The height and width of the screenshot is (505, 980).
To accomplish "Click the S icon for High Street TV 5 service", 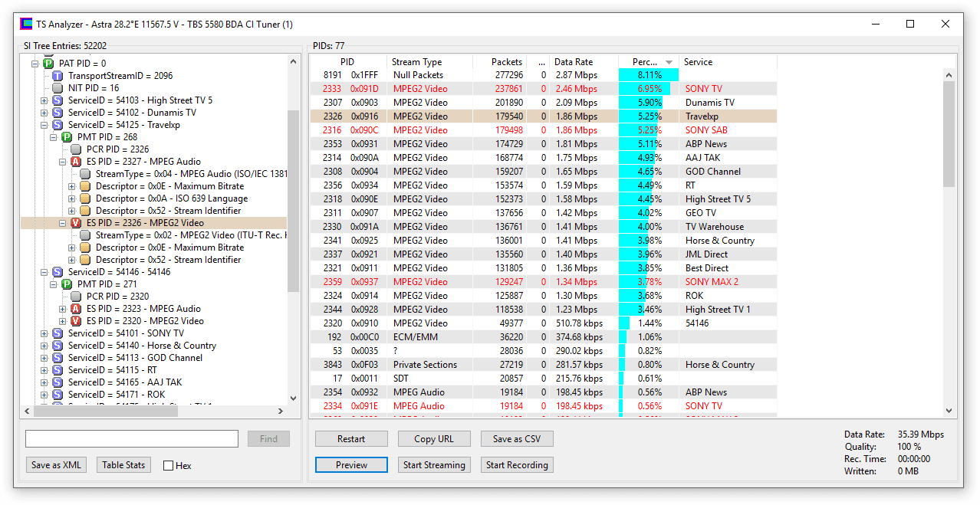I will coord(58,100).
